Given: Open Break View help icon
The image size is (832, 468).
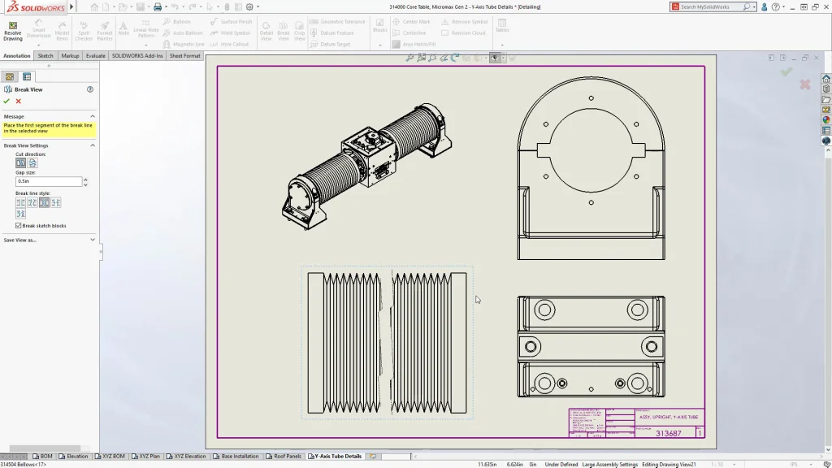Looking at the screenshot, I should (90, 89).
